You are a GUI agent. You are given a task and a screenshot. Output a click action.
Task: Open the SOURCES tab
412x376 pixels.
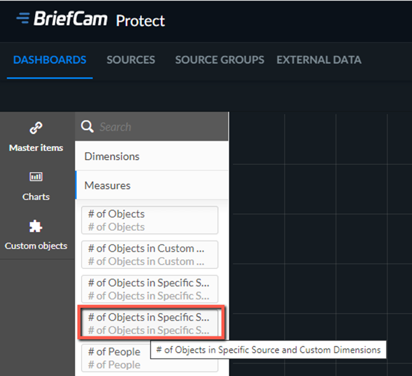coord(131,60)
